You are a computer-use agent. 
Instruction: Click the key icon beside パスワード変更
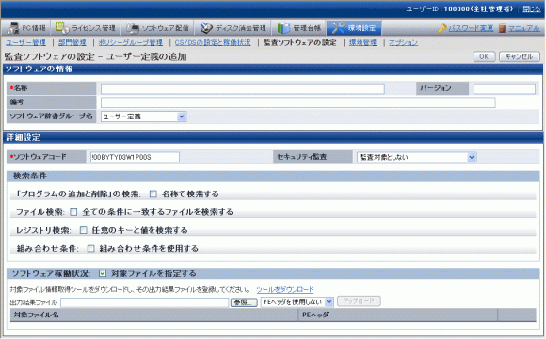tap(442, 28)
